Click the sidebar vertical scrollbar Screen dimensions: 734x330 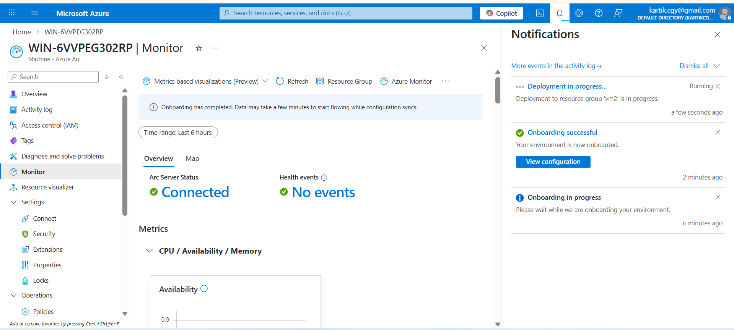pos(125,155)
